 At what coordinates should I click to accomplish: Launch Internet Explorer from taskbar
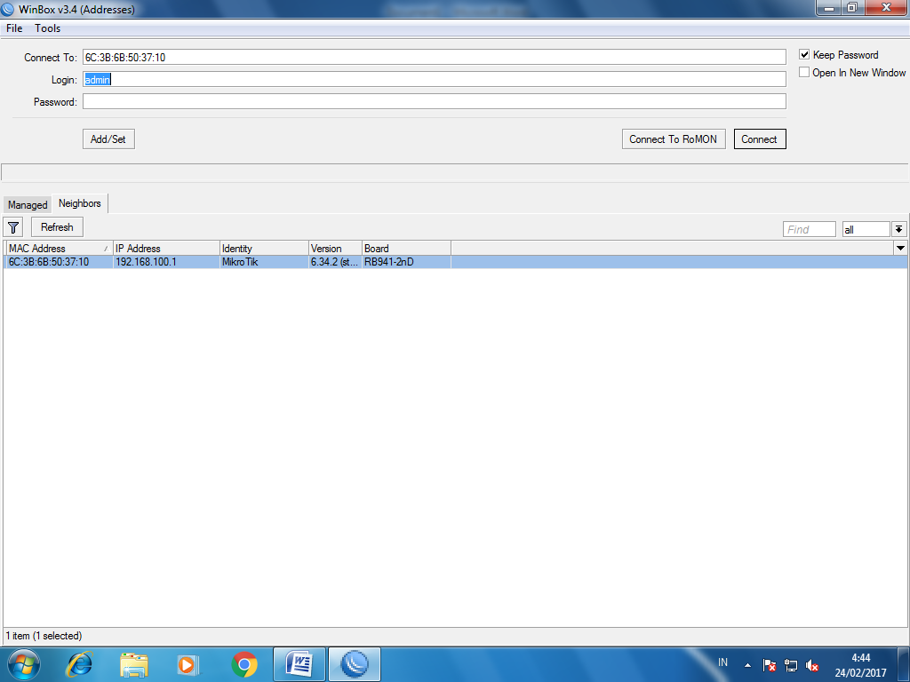click(x=79, y=664)
